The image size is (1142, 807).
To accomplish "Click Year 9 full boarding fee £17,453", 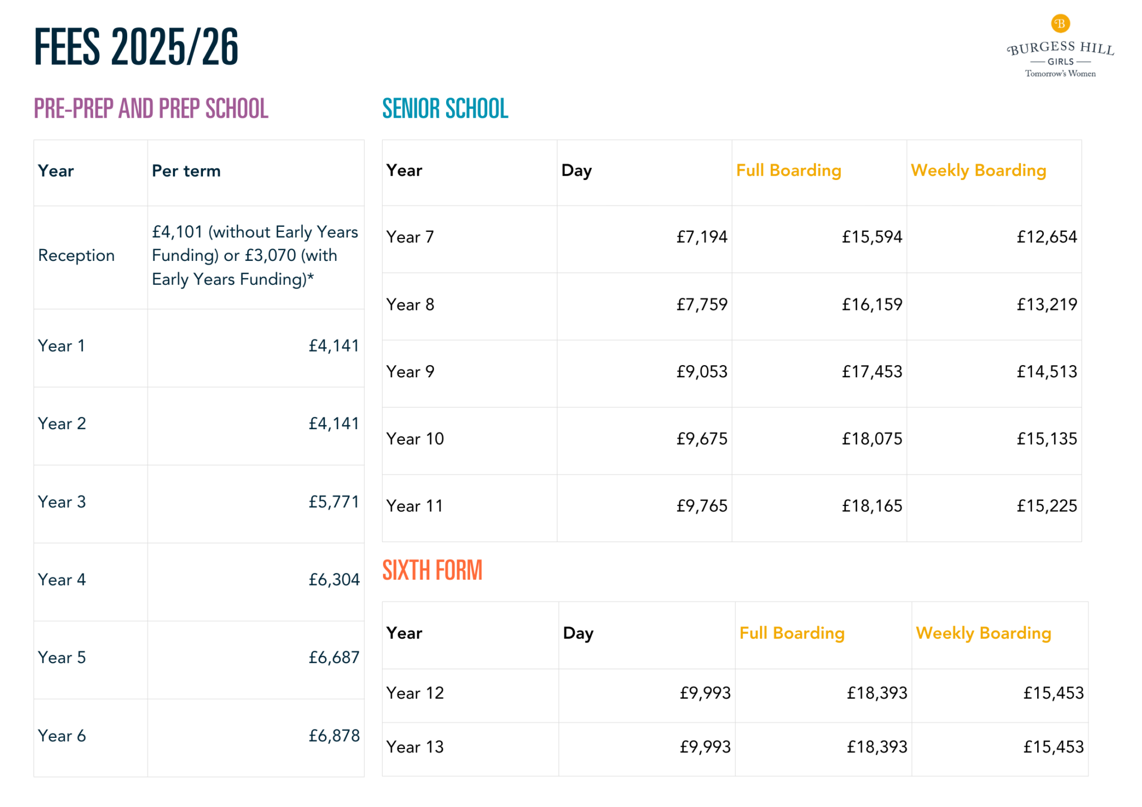I will [872, 372].
